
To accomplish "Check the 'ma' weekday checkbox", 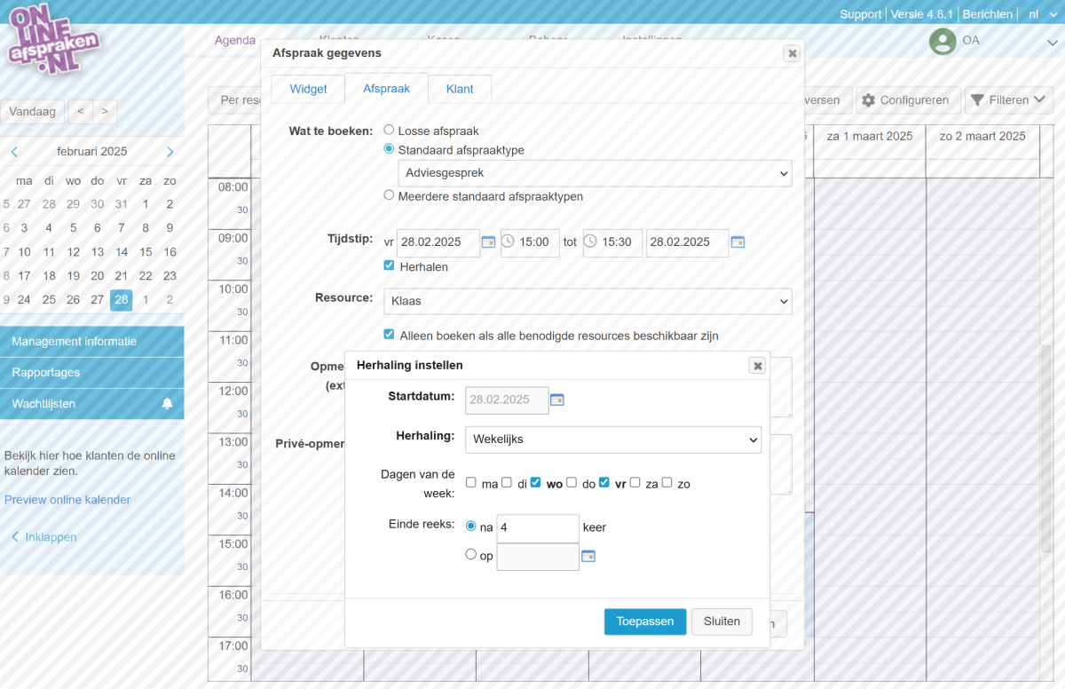I will point(471,483).
